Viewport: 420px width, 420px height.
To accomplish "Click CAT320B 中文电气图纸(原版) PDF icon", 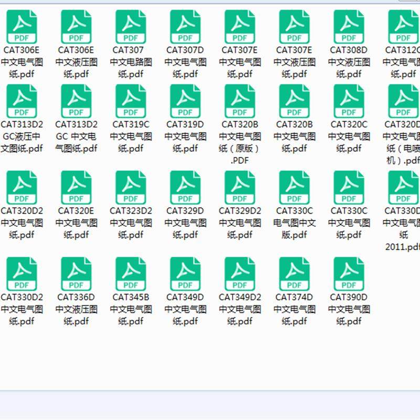I will click(x=240, y=101).
